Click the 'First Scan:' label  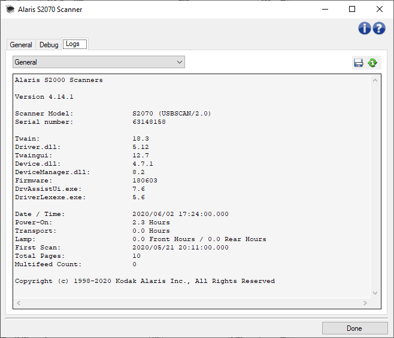click(x=38, y=248)
